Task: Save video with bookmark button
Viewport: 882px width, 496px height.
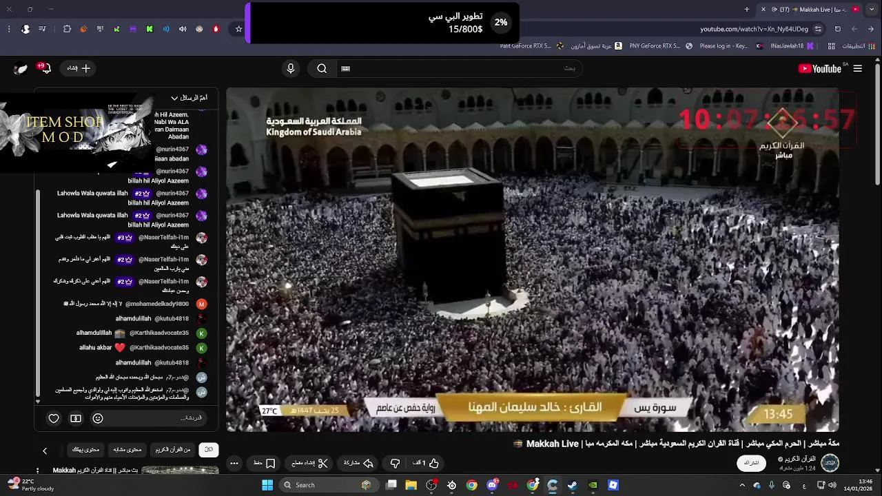Action: [x=265, y=463]
